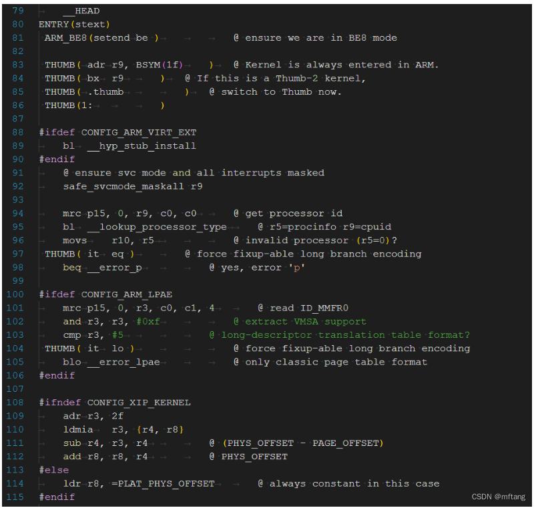Click line number 79 in gutter

point(18,11)
